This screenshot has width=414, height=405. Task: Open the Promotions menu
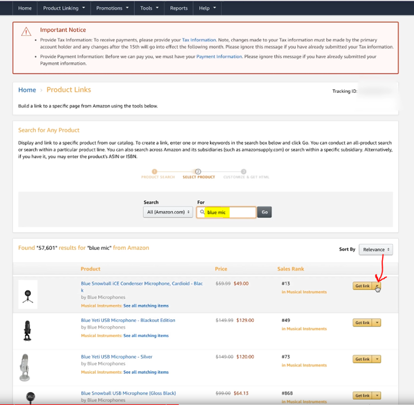[x=112, y=8]
